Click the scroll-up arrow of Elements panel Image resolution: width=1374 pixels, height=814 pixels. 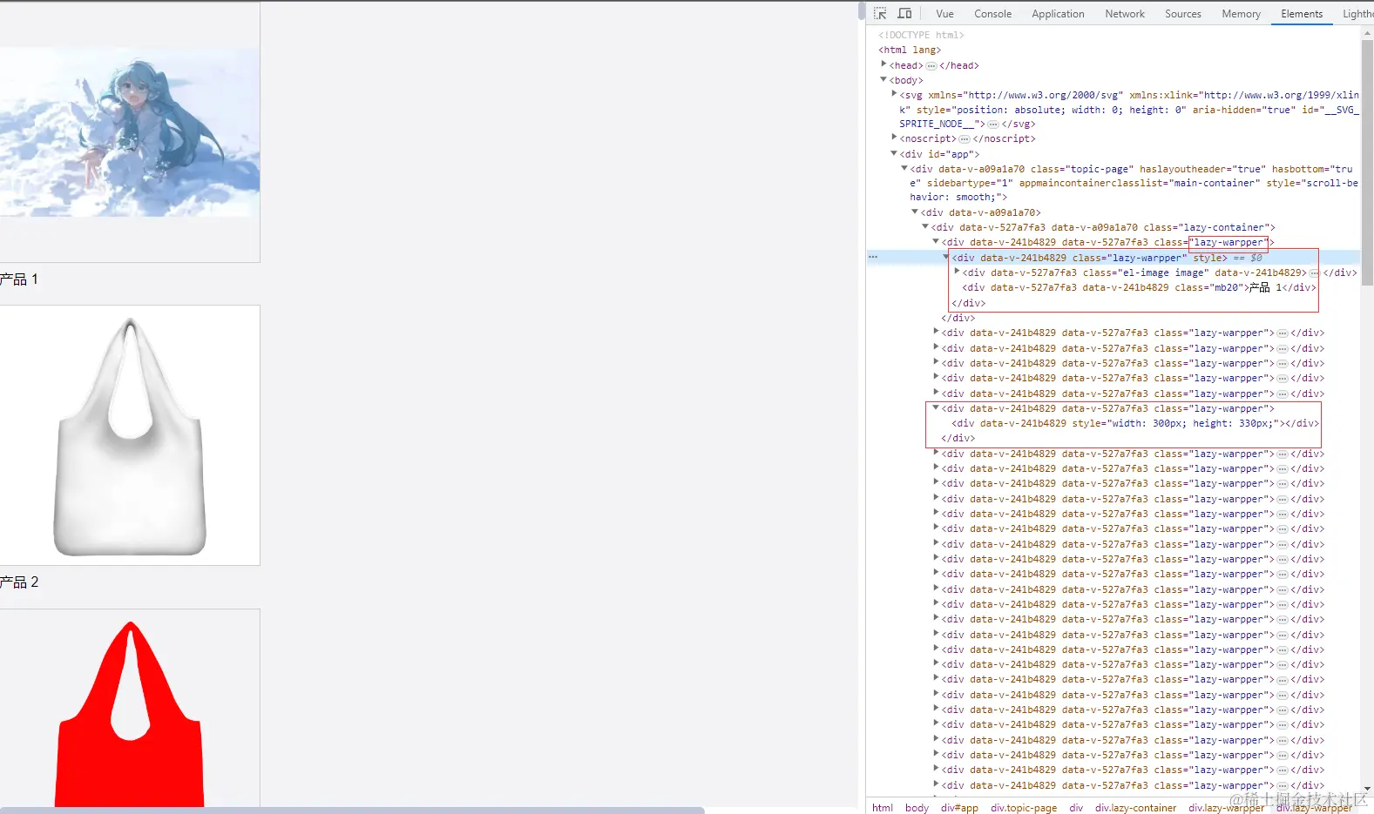(x=1366, y=31)
